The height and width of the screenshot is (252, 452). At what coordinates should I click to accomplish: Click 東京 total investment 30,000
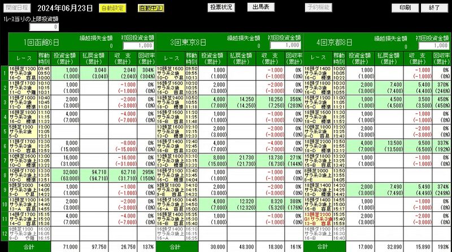click(x=212, y=247)
